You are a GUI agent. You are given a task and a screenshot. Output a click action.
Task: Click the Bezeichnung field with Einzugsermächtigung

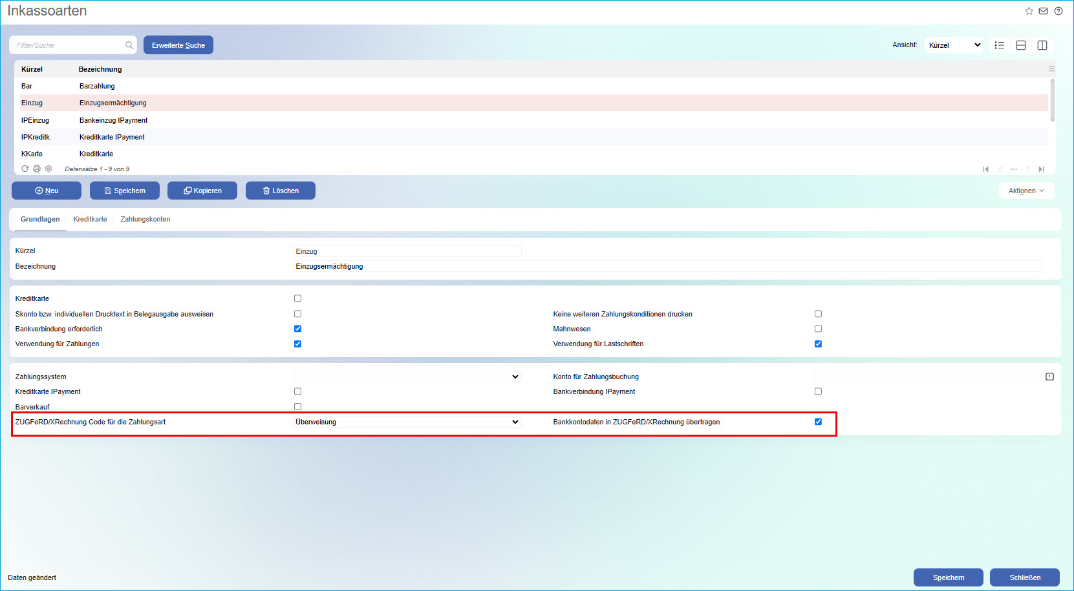[x=667, y=266]
